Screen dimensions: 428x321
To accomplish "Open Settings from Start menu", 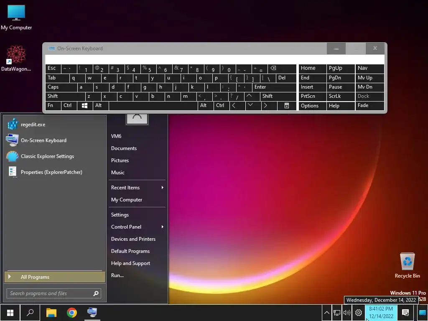I will click(x=137, y=215).
